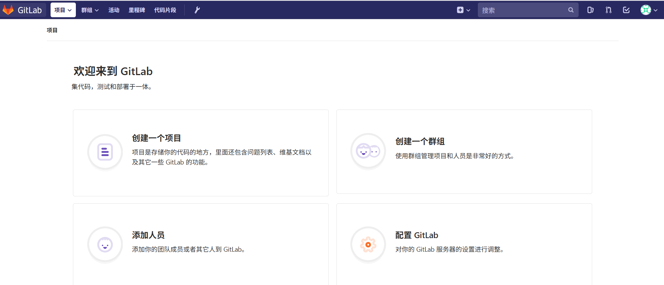
Task: Click description 对你的 GitLab 服务器的设置进行调整。
Action: [x=450, y=249]
